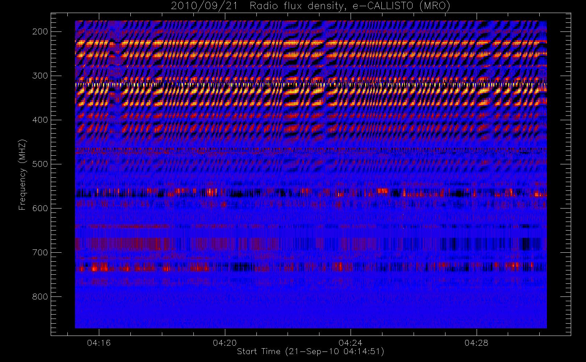
Task: Click the 400 frequency tick label
Action: pos(40,120)
